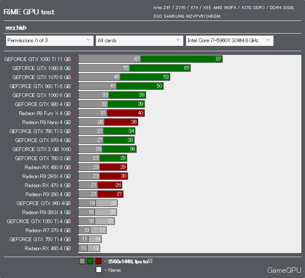Remove GEFORCE GTX 780 Ti 3 GB via red X
The width and height of the screenshot is (305, 278).
(74, 131)
